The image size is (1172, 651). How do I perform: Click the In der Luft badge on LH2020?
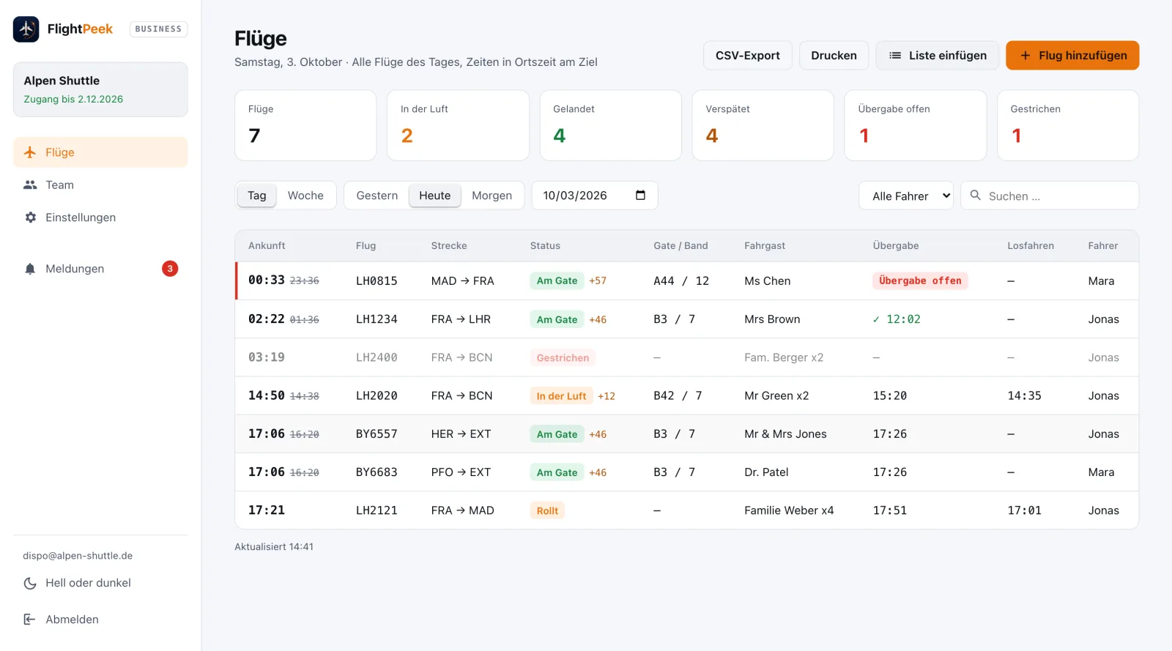click(561, 396)
